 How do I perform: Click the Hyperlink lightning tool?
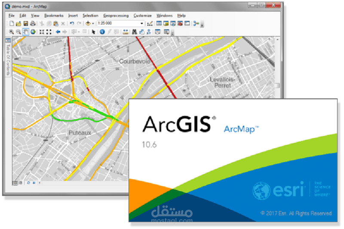(x=109, y=32)
